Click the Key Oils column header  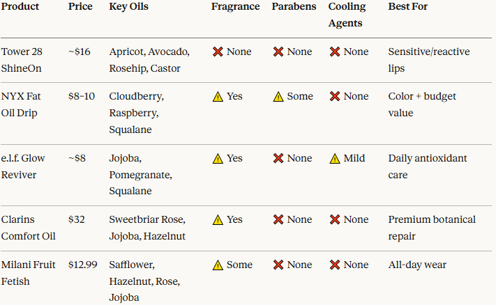(128, 6)
